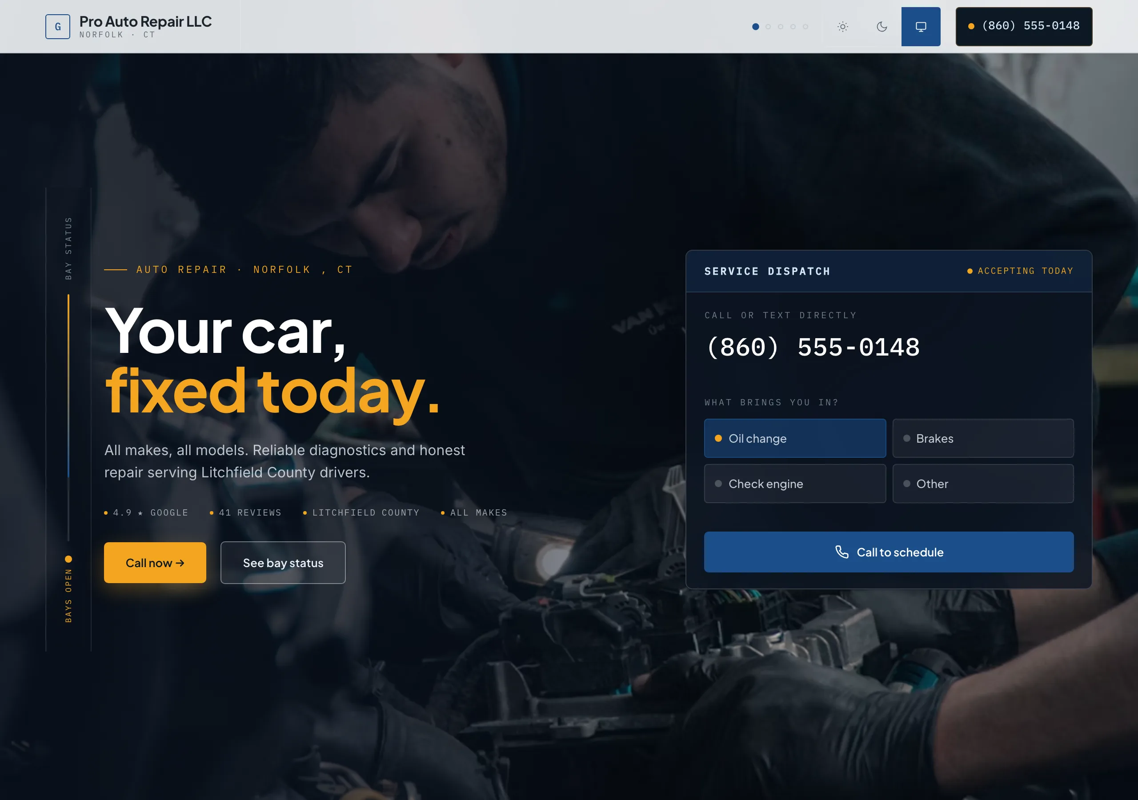Select the third pagination dot

(x=780, y=27)
